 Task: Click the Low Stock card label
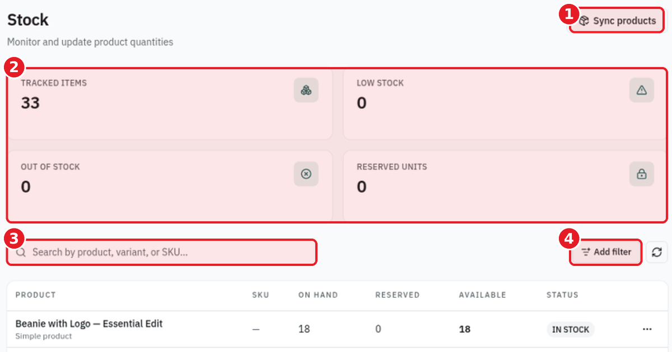click(x=380, y=83)
